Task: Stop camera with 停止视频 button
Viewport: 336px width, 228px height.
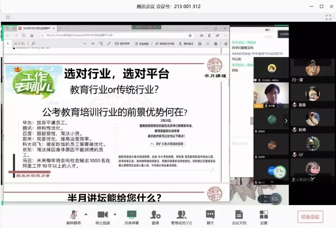Action: [x=103, y=217]
